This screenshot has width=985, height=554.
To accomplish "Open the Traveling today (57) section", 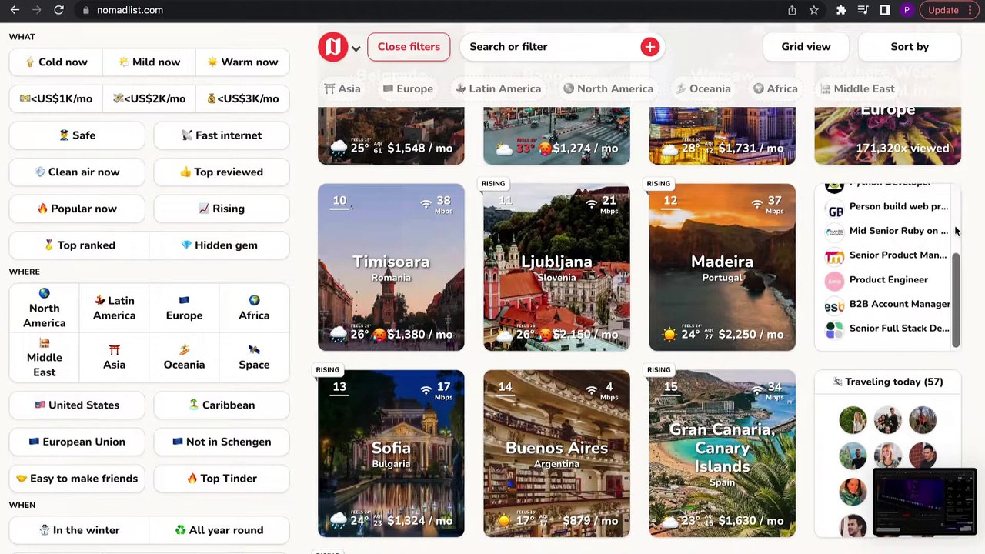I will click(887, 382).
